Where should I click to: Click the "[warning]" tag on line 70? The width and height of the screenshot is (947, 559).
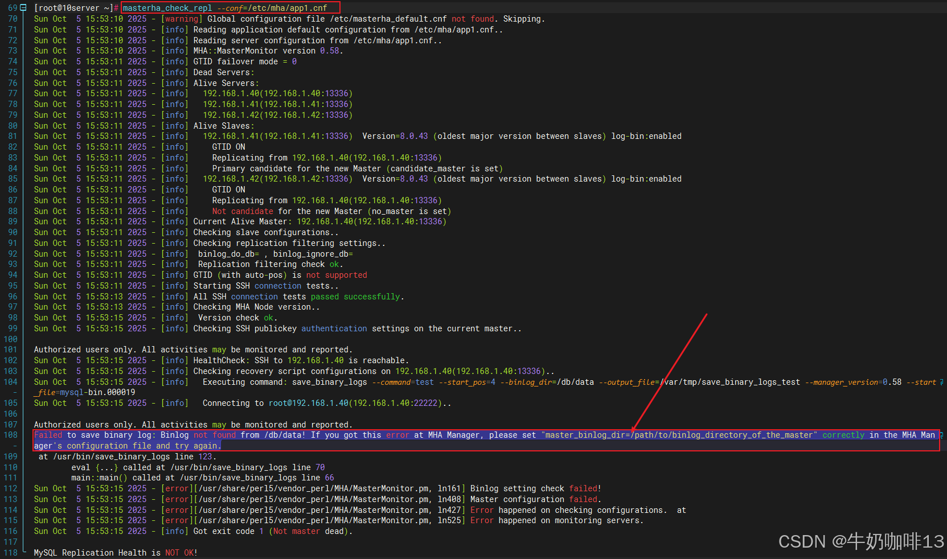pyautogui.click(x=182, y=19)
